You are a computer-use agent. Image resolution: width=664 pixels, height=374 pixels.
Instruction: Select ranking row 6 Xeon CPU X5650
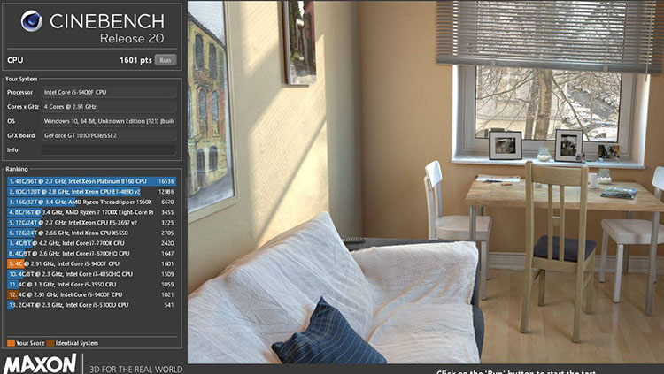click(x=91, y=233)
